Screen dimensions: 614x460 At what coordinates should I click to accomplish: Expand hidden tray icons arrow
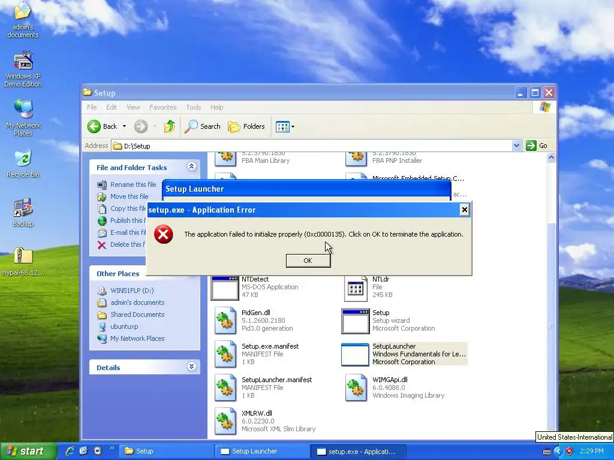558,452
